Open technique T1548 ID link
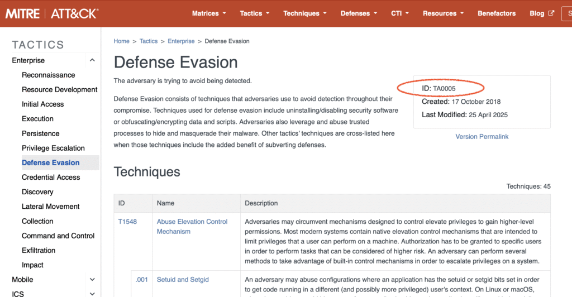 127,222
